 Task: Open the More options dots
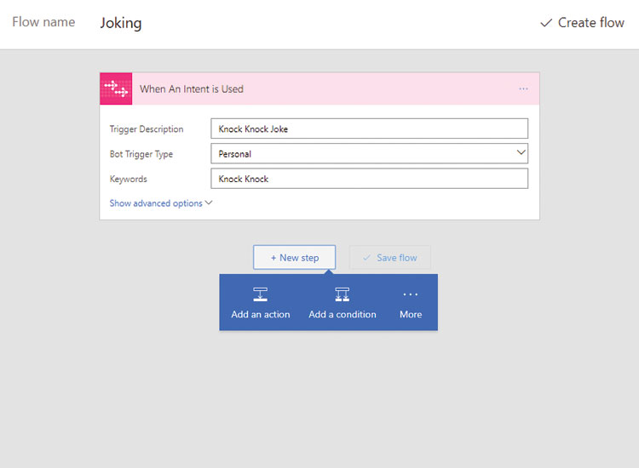[411, 294]
